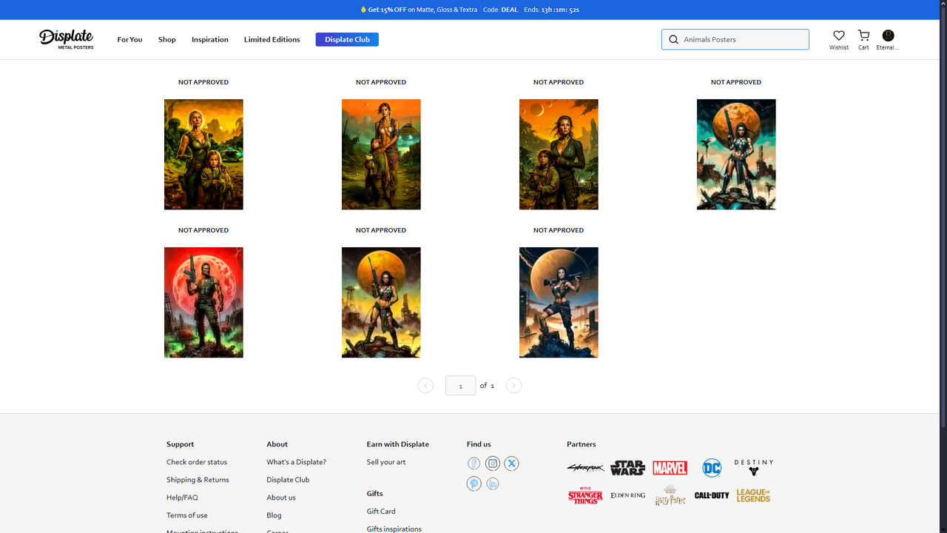Open the Wishlist heart icon
The height and width of the screenshot is (533, 947).
(839, 36)
